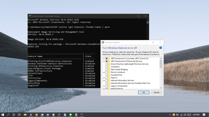Click Cancel in Windows Features
The image size is (209, 117).
pyautogui.click(x=156, y=93)
